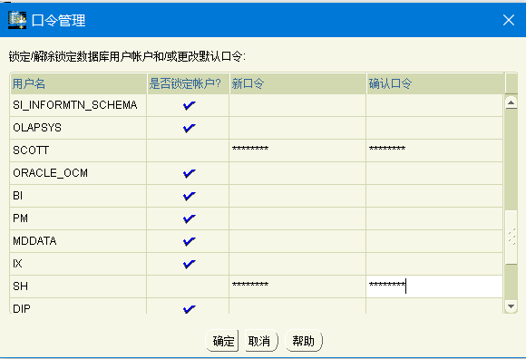Click SCOTT's new password field

click(297, 150)
